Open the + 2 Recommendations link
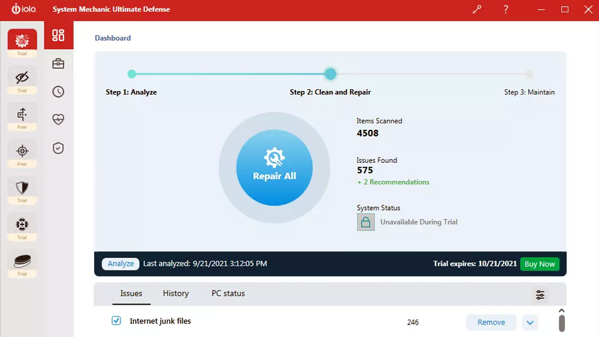Image resolution: width=599 pixels, height=337 pixels. pos(393,182)
